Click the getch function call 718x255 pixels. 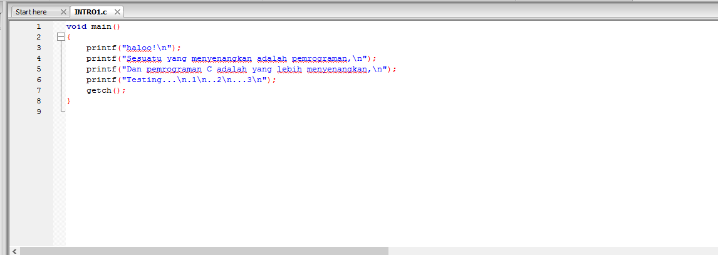point(98,90)
